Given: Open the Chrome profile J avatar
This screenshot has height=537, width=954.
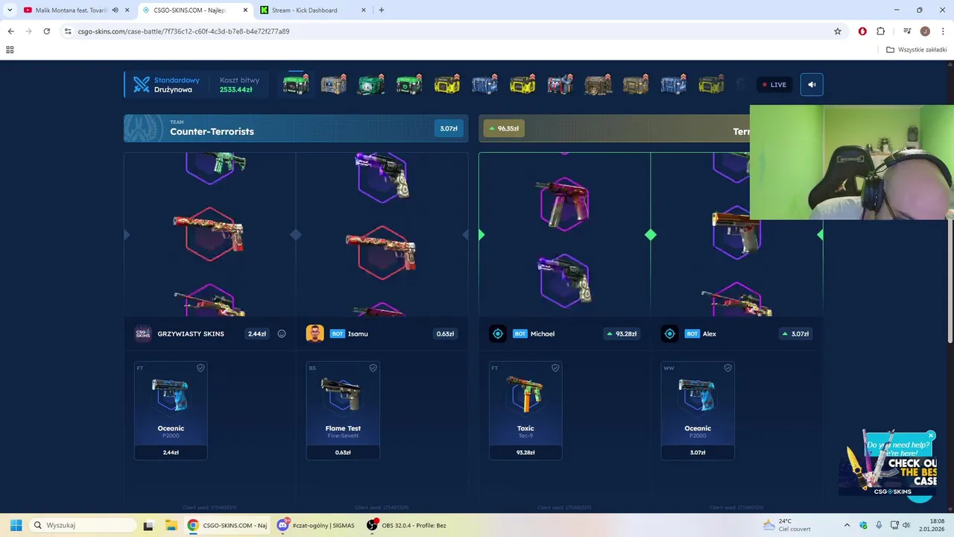Looking at the screenshot, I should (x=925, y=31).
